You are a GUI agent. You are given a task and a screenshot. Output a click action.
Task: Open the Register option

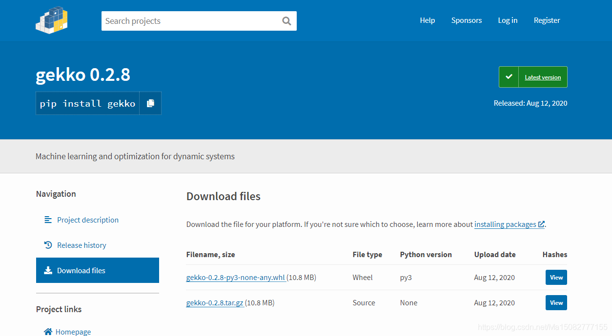(x=547, y=20)
